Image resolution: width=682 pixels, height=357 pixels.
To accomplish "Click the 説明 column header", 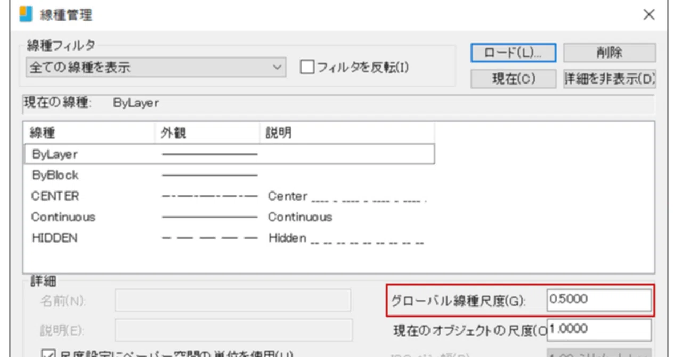I will click(347, 134).
